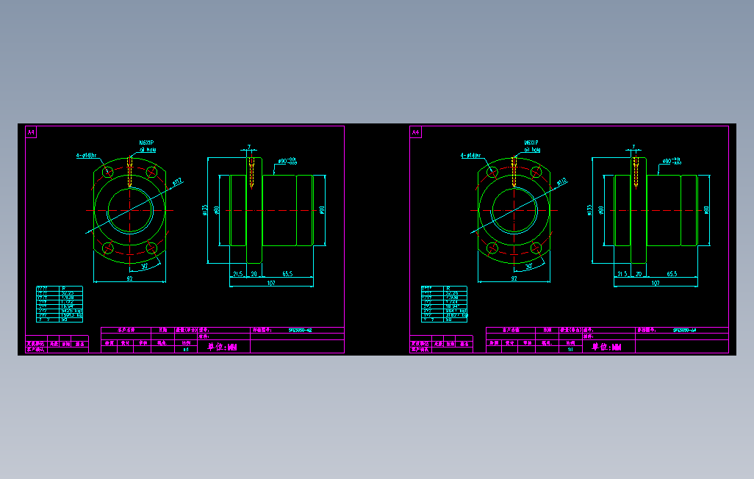Viewport: 754px width, 479px height.
Task: Click the 107 length dimension in right drawing
Action: click(x=656, y=283)
